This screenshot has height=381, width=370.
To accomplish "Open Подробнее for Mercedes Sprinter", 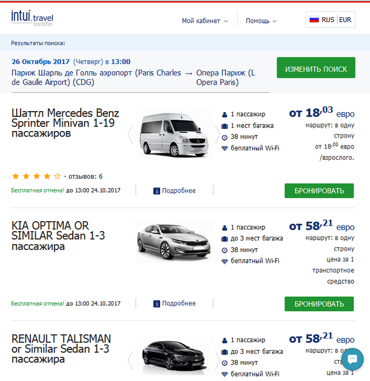I will 179,191.
